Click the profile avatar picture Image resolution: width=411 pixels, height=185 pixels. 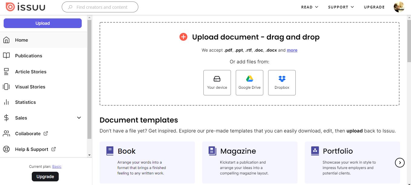399,7
